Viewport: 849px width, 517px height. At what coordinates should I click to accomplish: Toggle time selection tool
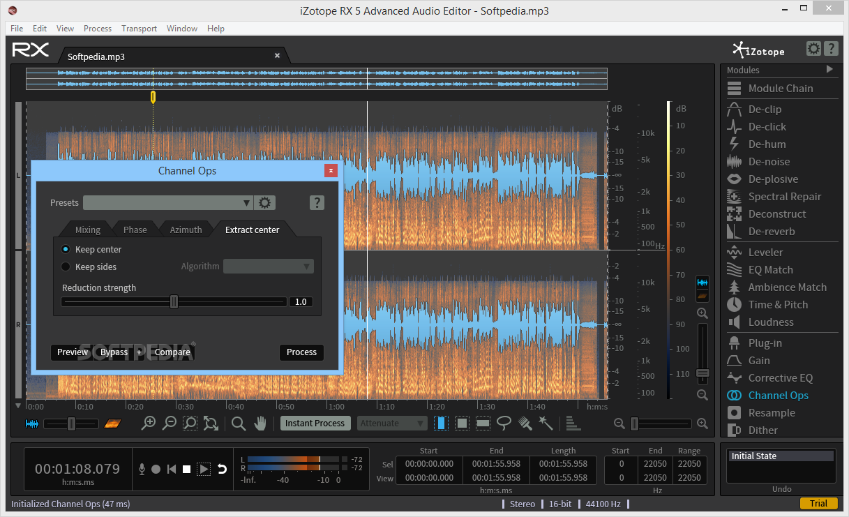click(x=441, y=423)
